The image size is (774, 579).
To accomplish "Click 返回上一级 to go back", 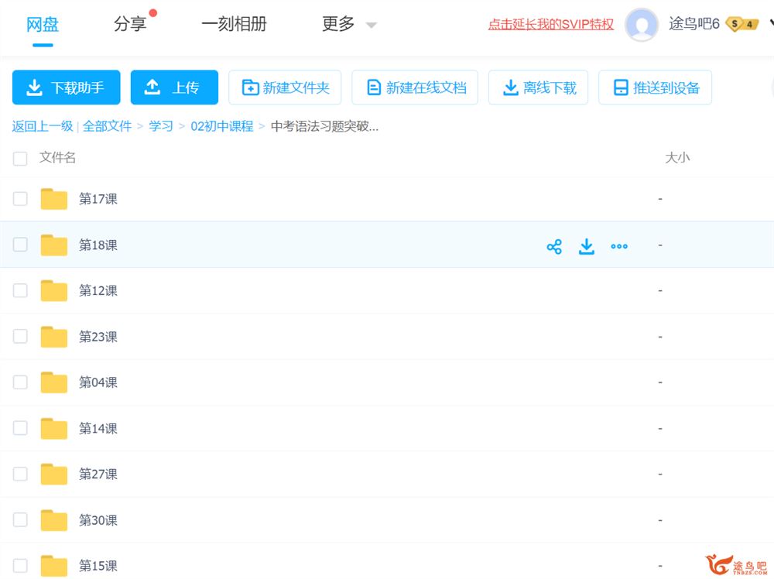I will (42, 126).
